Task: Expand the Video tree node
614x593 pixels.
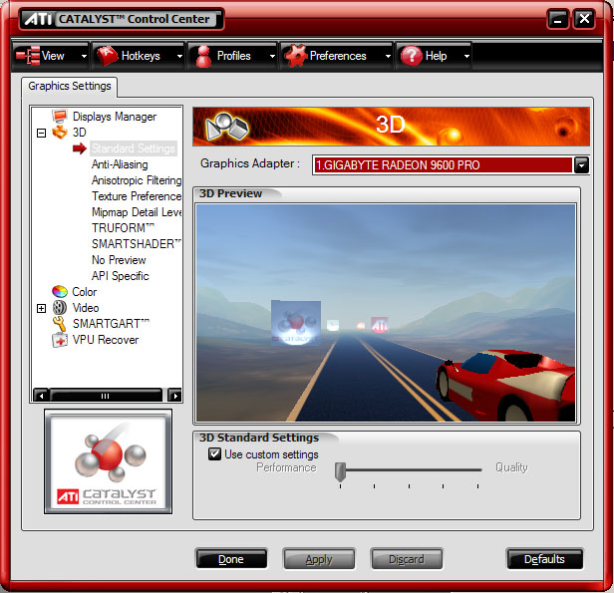Action: 41,308
